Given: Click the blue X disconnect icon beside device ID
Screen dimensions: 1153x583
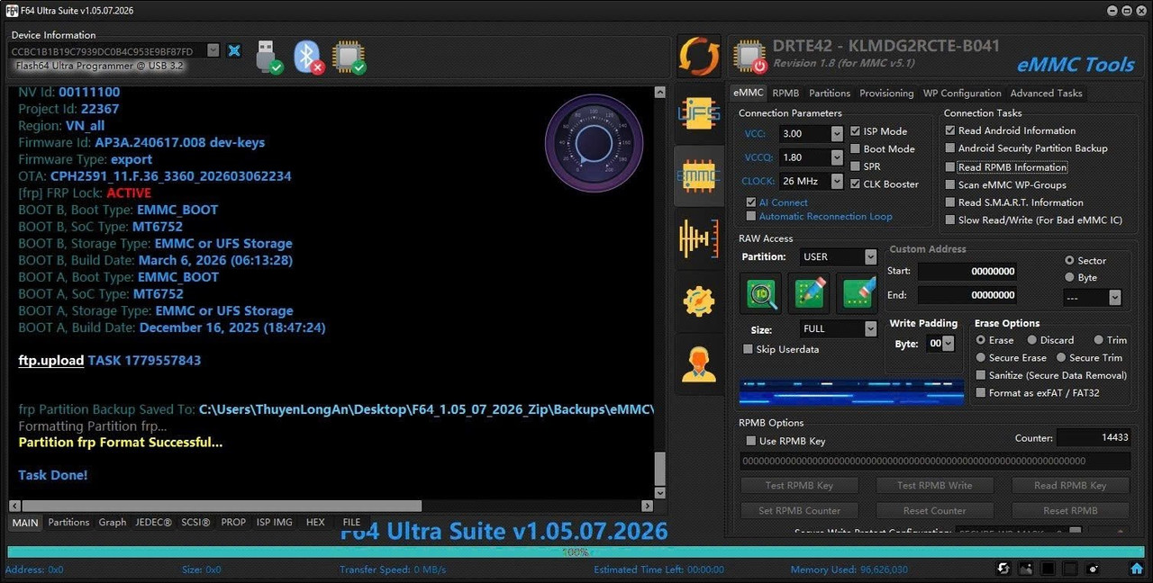Looking at the screenshot, I should pyautogui.click(x=234, y=50).
